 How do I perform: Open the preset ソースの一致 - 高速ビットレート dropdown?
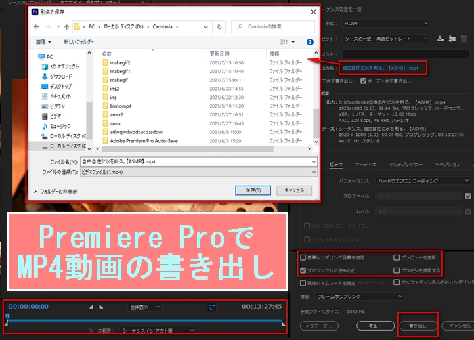[386, 39]
